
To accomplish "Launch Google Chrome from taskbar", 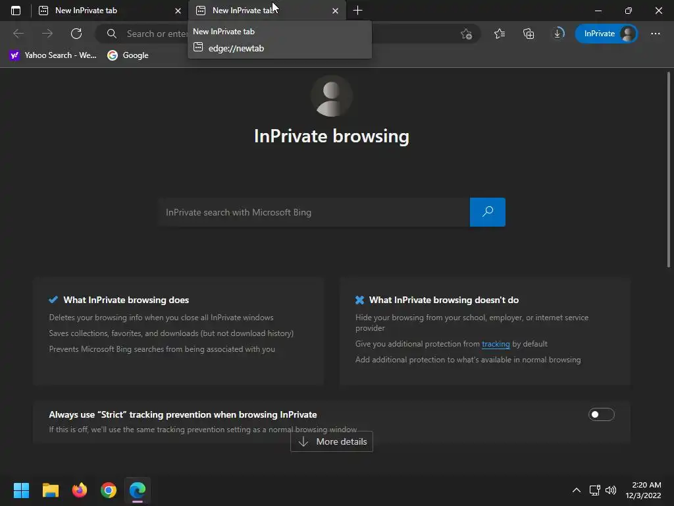I will pos(109,490).
